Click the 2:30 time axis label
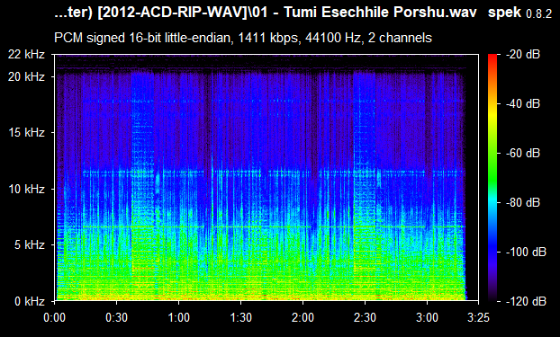 365,317
